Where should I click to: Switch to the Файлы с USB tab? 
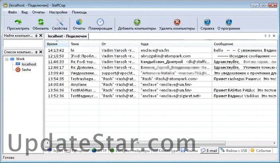[234, 151]
